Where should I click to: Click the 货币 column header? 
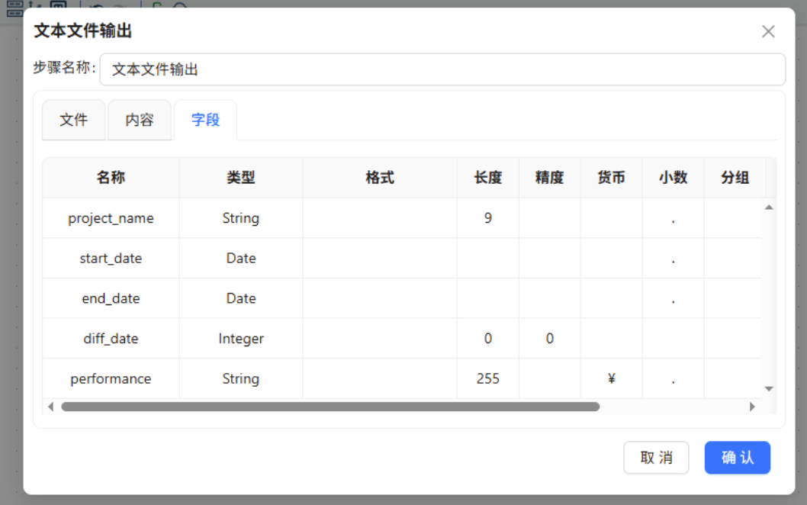pyautogui.click(x=612, y=178)
